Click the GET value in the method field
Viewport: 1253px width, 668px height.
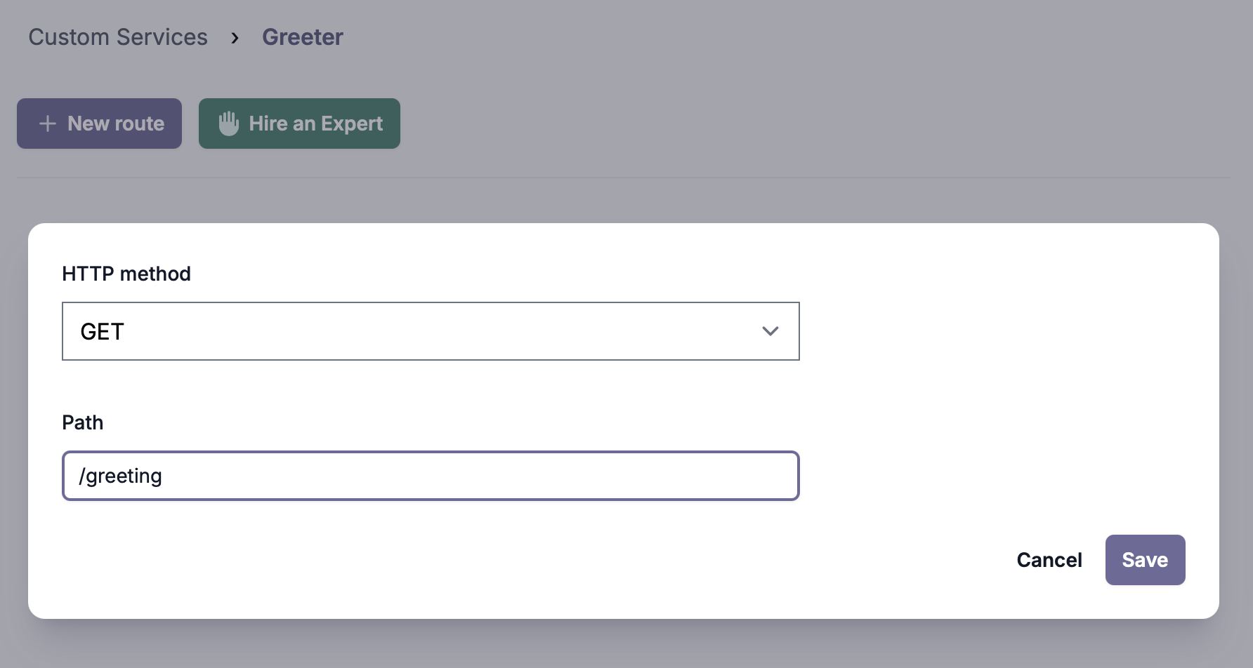coord(103,330)
